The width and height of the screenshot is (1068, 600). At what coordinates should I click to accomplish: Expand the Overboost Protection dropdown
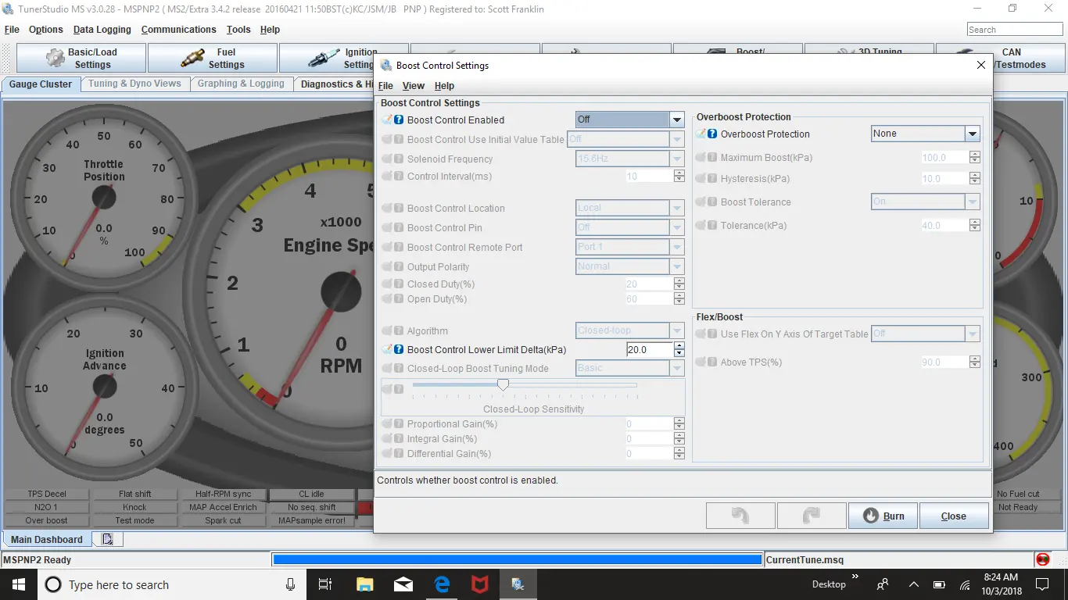point(973,134)
